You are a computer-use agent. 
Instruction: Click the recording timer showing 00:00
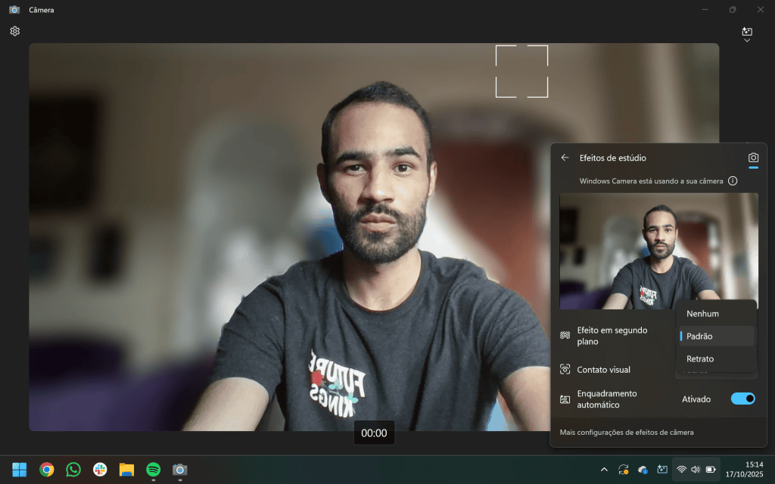tap(374, 432)
